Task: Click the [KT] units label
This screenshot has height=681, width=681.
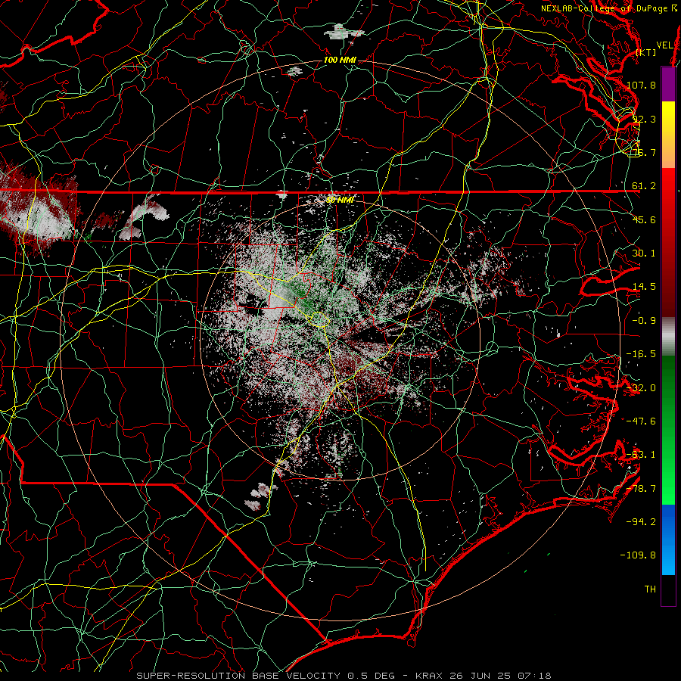Action: [646, 52]
